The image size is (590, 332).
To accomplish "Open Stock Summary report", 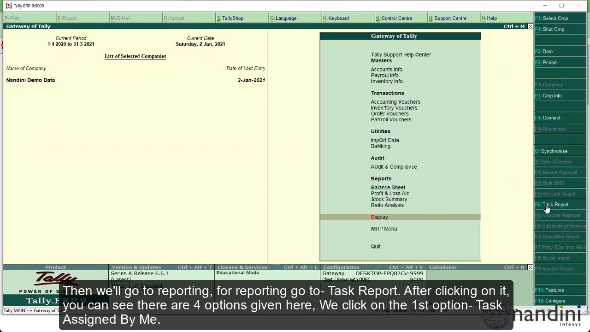I will [x=389, y=200].
